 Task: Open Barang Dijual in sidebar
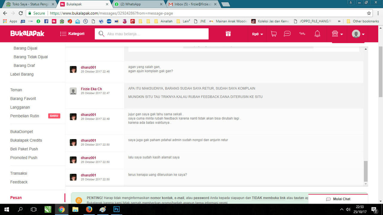25,48
